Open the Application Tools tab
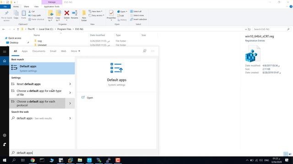Viewport: 293px width, 164px height. pos(52,6)
